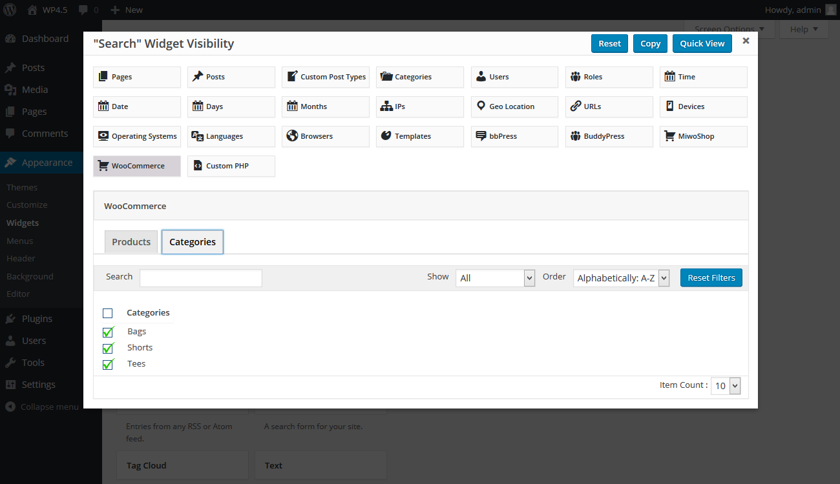Expand the Help dropdown

point(804,29)
